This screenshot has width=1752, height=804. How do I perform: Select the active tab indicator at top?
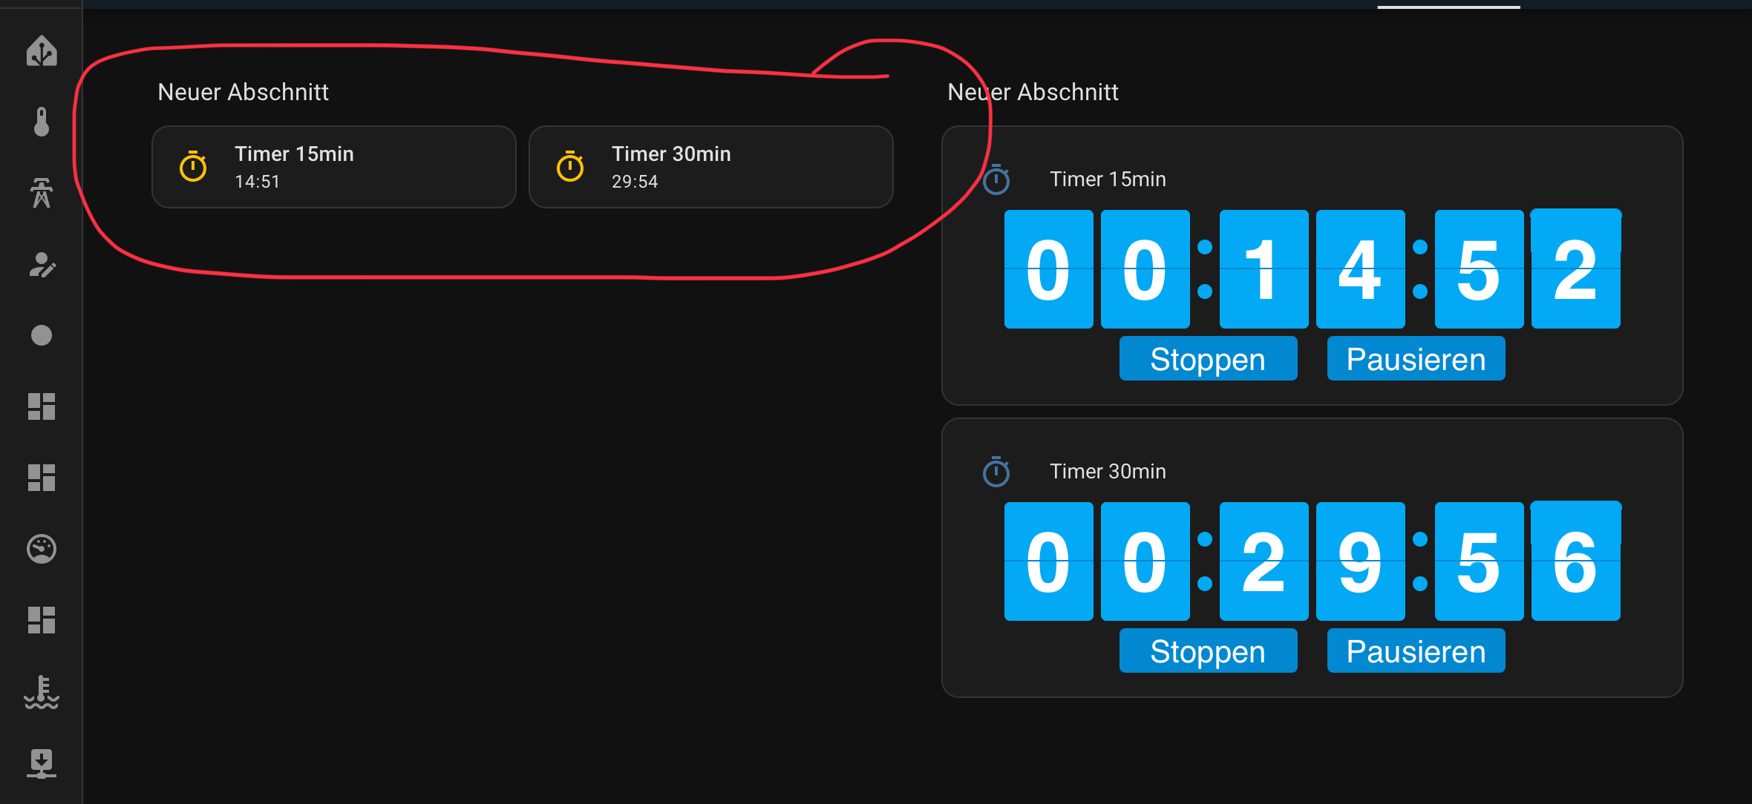pos(1448,7)
